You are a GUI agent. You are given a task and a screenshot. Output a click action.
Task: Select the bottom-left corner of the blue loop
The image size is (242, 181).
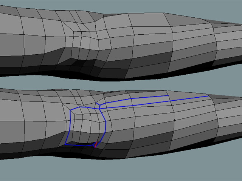tap(65, 144)
